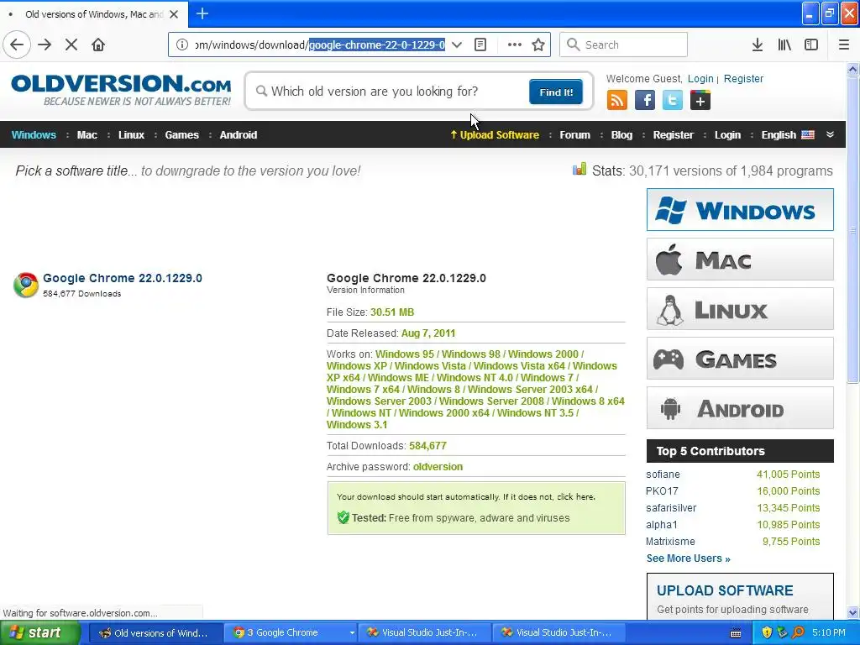Switch to Google Chrome taskbar group
This screenshot has height=645, width=860.
pyautogui.click(x=290, y=632)
